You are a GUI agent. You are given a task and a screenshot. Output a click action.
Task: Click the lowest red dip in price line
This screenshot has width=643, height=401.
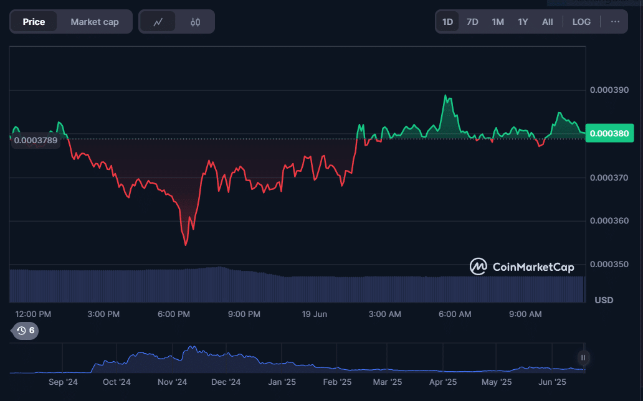[x=186, y=245]
